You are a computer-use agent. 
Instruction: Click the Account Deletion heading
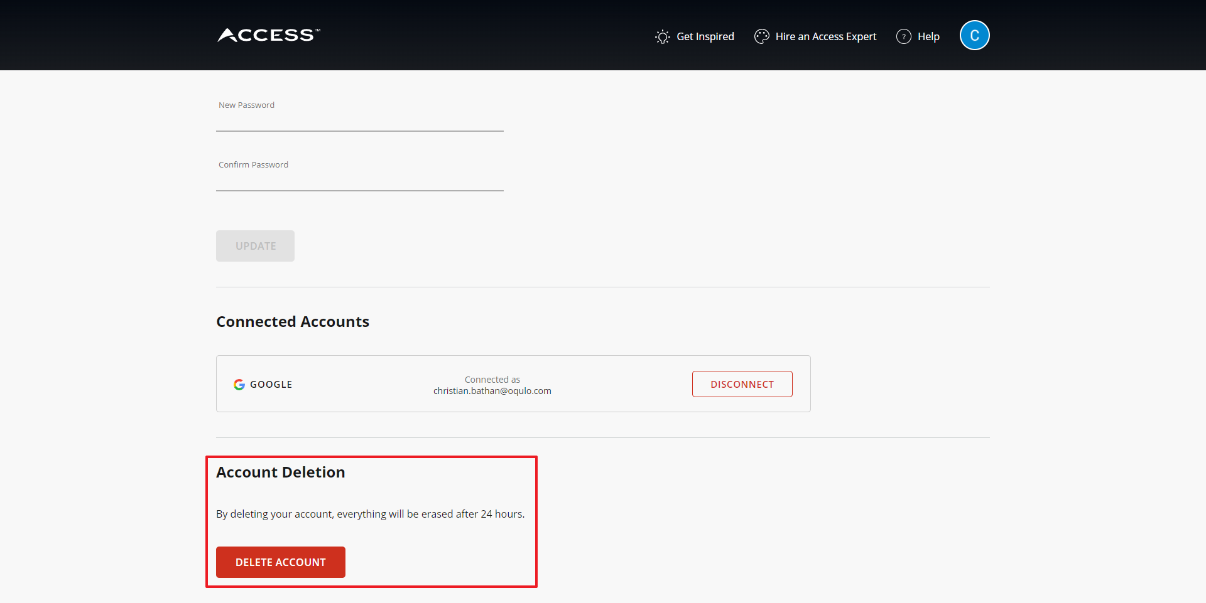pos(281,472)
